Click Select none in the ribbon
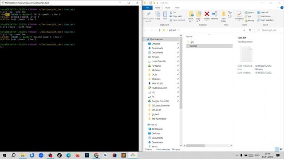 pos(264,16)
